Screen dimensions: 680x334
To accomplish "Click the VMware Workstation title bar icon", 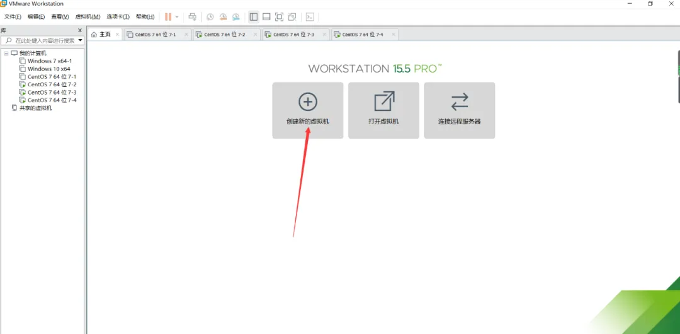I will [4, 4].
